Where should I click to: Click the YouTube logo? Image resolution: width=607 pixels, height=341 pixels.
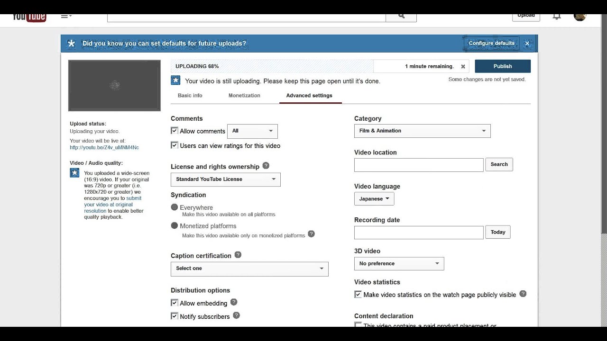(x=29, y=18)
